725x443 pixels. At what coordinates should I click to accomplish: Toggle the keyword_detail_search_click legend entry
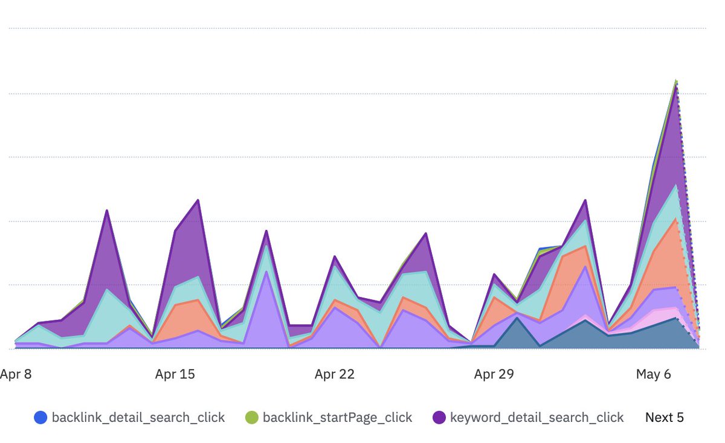[529, 417]
